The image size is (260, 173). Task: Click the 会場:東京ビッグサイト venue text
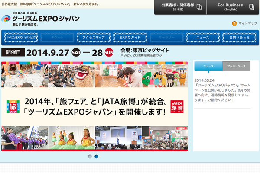coord(145,50)
